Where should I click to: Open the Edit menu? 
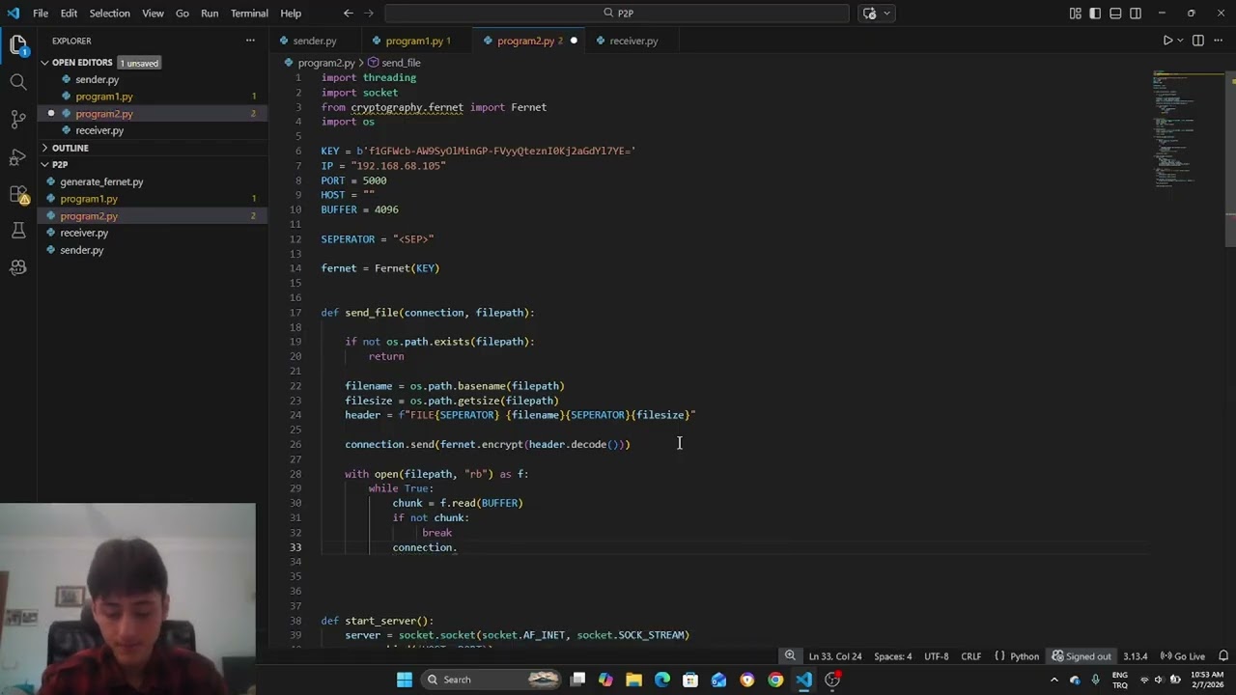pyautogui.click(x=69, y=14)
